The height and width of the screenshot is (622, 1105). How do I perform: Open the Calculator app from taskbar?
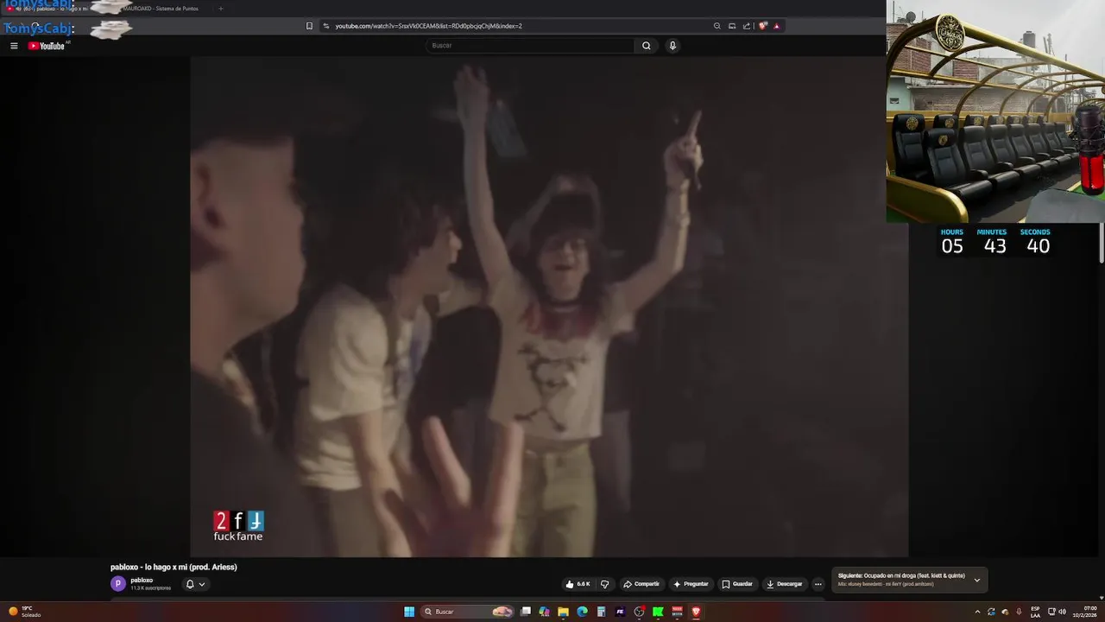[x=601, y=612]
